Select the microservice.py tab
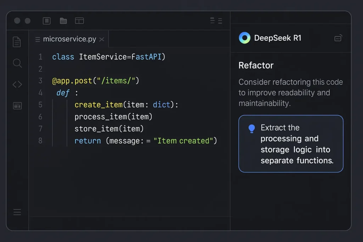 [69, 39]
